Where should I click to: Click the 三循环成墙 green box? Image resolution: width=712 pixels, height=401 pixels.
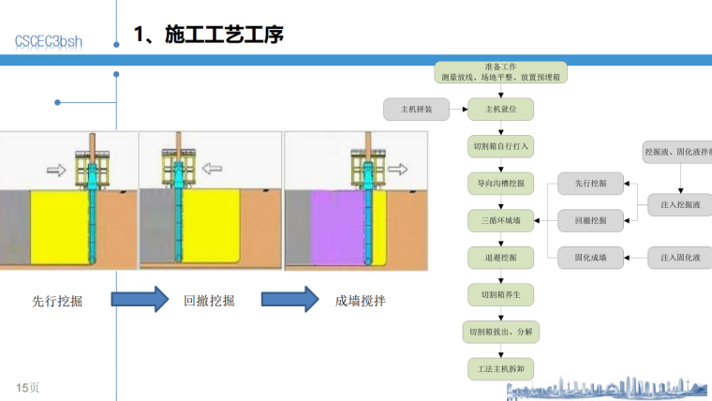(x=500, y=221)
